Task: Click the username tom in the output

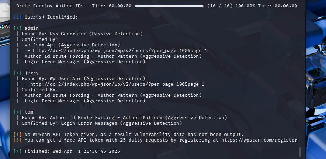Action: point(29,112)
